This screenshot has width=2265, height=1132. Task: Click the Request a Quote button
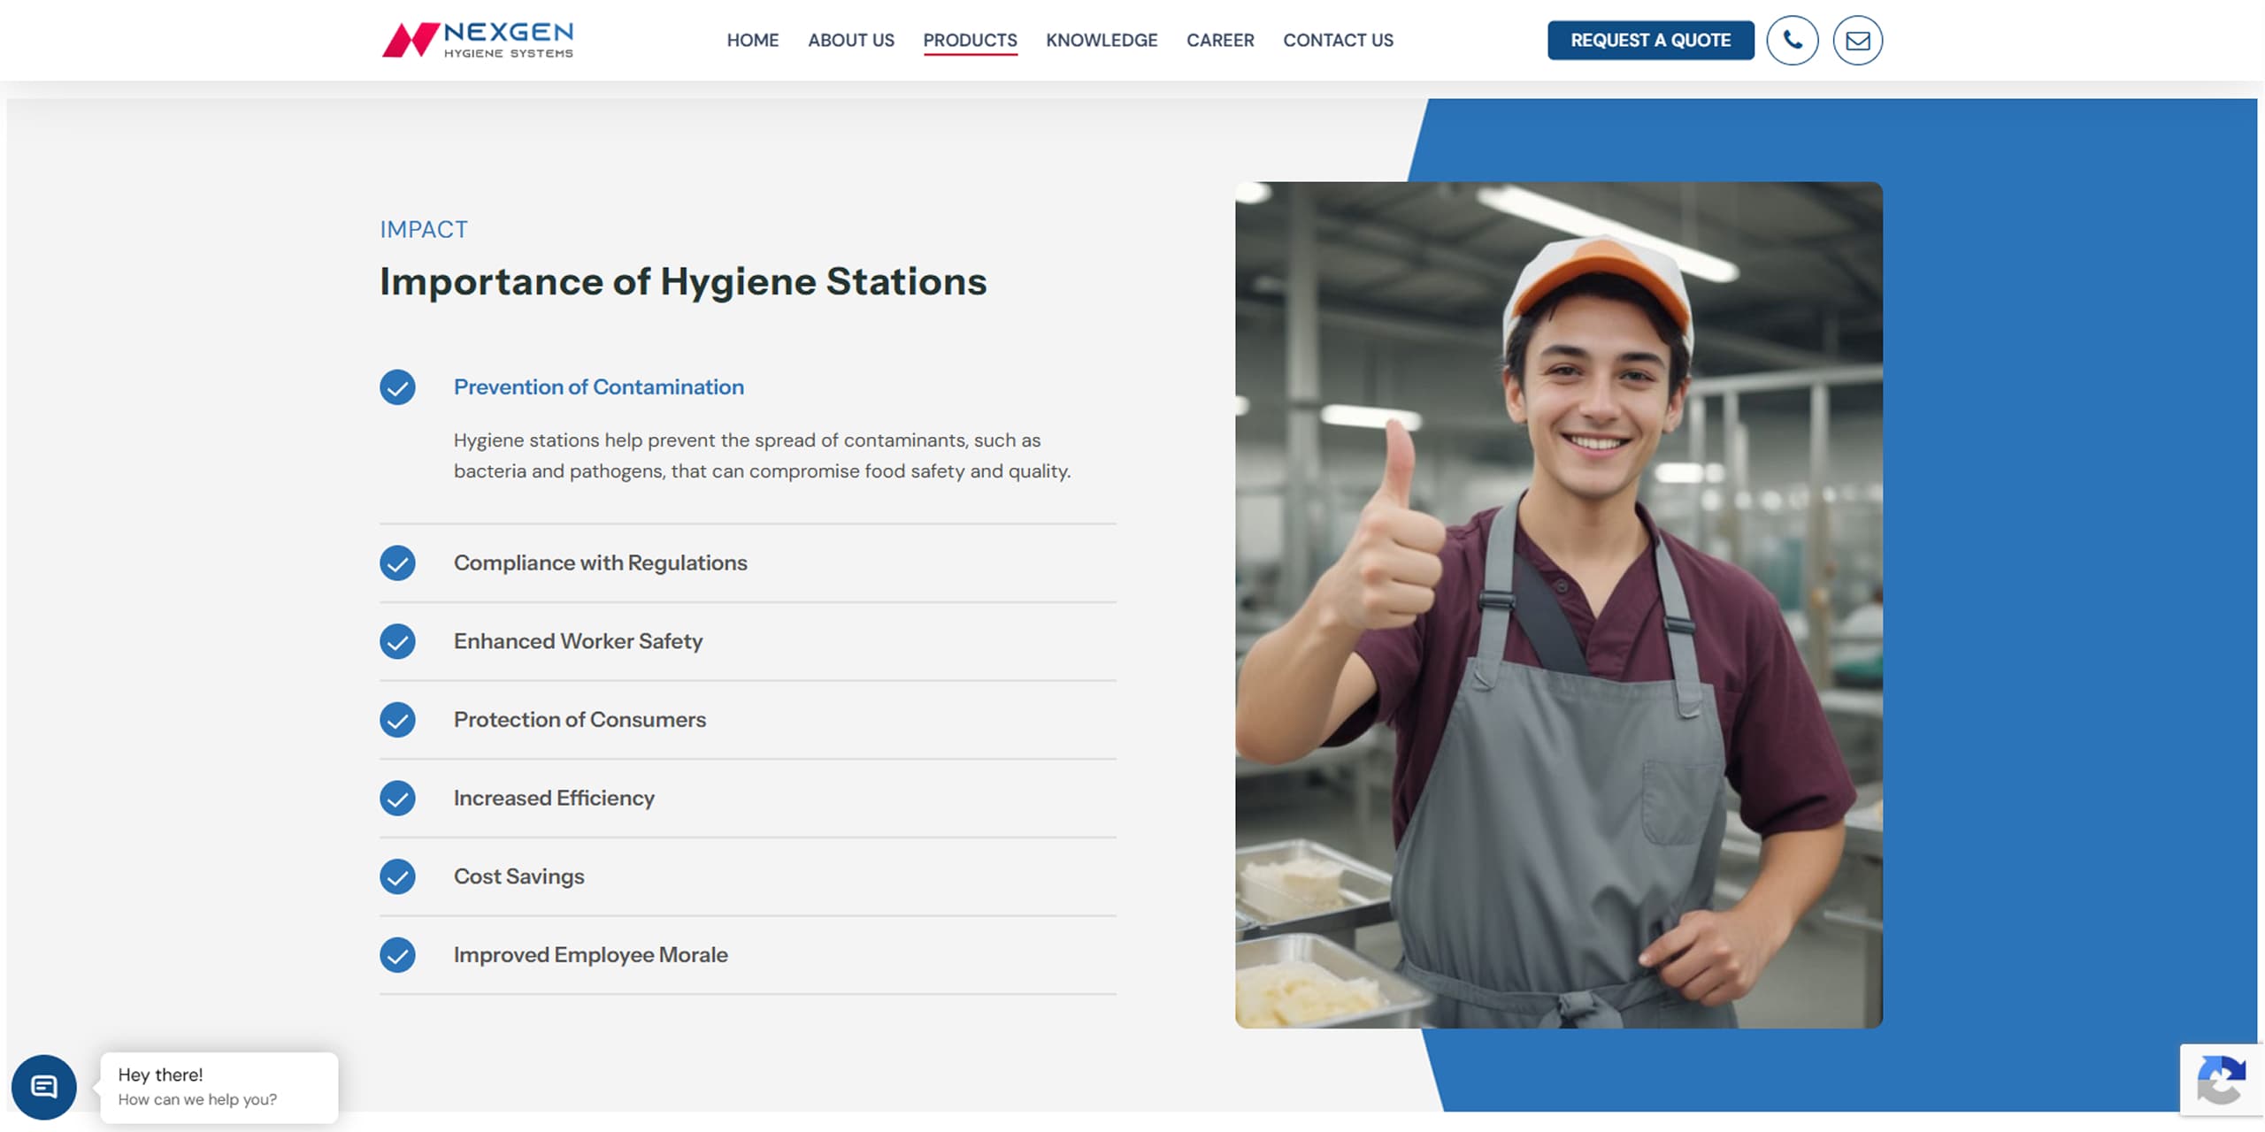coord(1650,40)
